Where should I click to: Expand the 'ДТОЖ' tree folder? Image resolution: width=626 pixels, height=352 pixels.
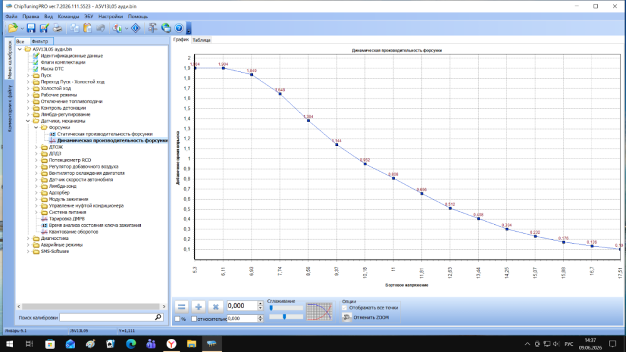coord(36,147)
